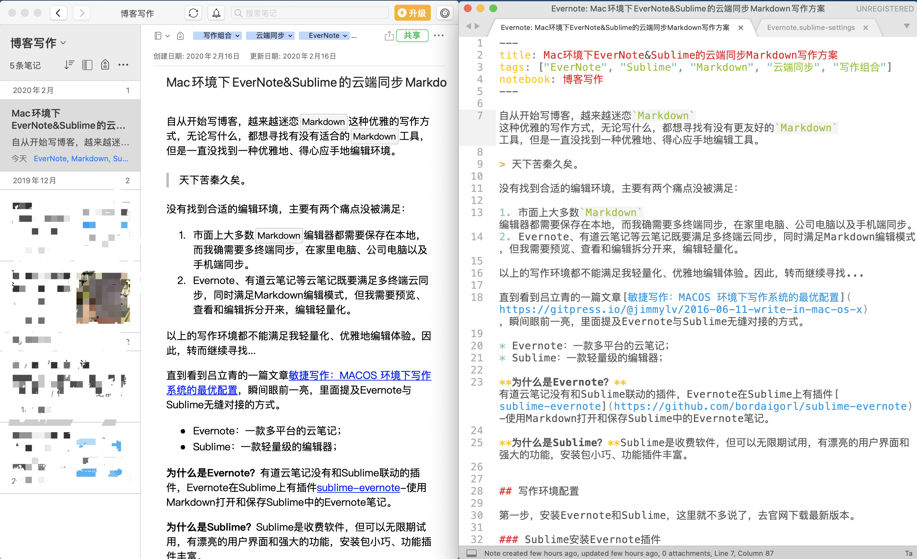Click the github.com/bordaigorl URL in Sublime
Screen dimensions: 917x559
click(x=760, y=406)
